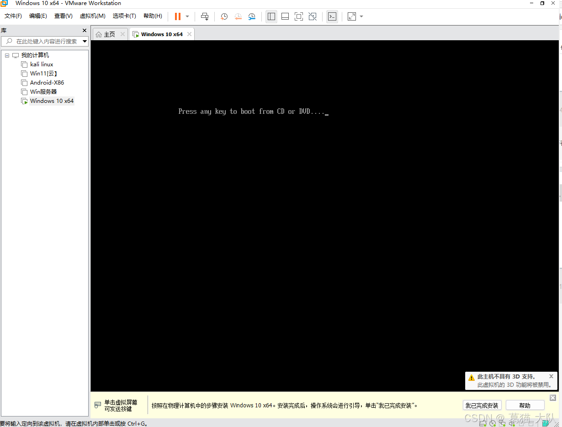Dismiss the 3D support warning notification
This screenshot has height=427, width=562.
click(551, 377)
